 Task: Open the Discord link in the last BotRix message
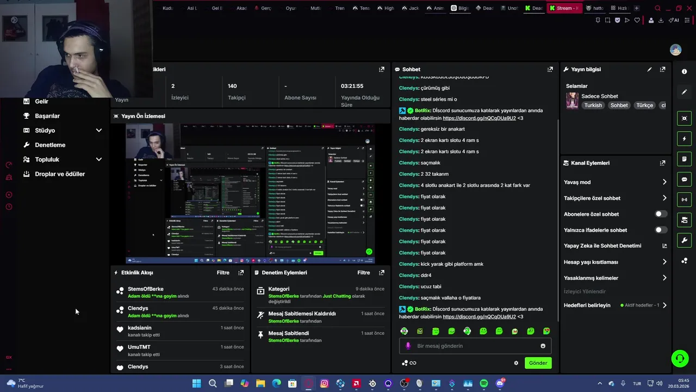pyautogui.click(x=479, y=317)
